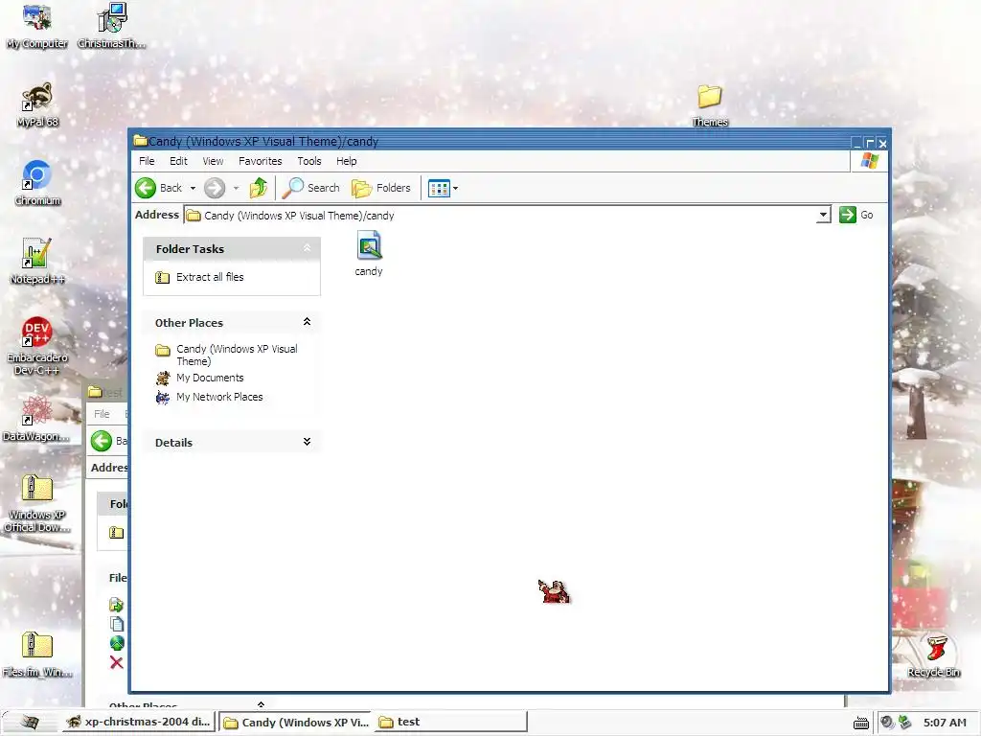Screen dimensions: 981x736
Task: Launch MyPal 68 from the desktop
Action: (37, 105)
